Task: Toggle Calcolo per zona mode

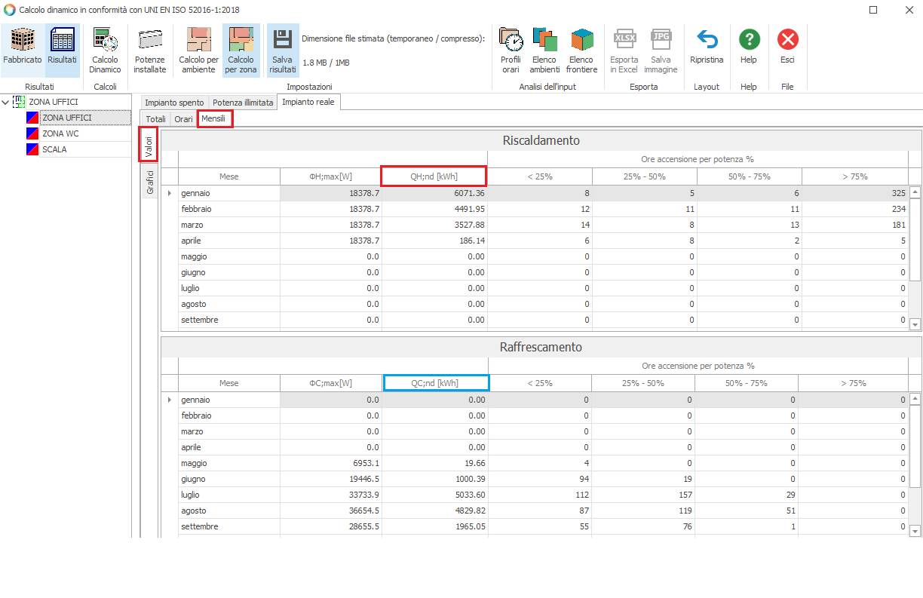Action: pos(241,50)
